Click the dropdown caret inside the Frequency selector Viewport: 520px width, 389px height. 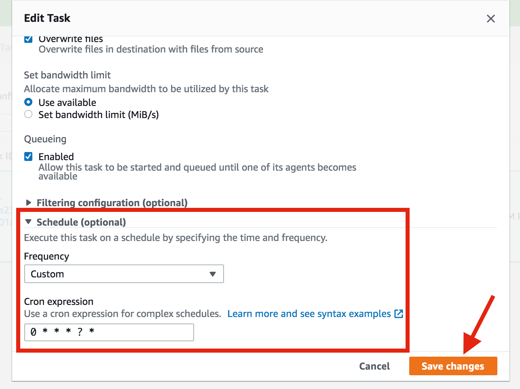pos(213,274)
